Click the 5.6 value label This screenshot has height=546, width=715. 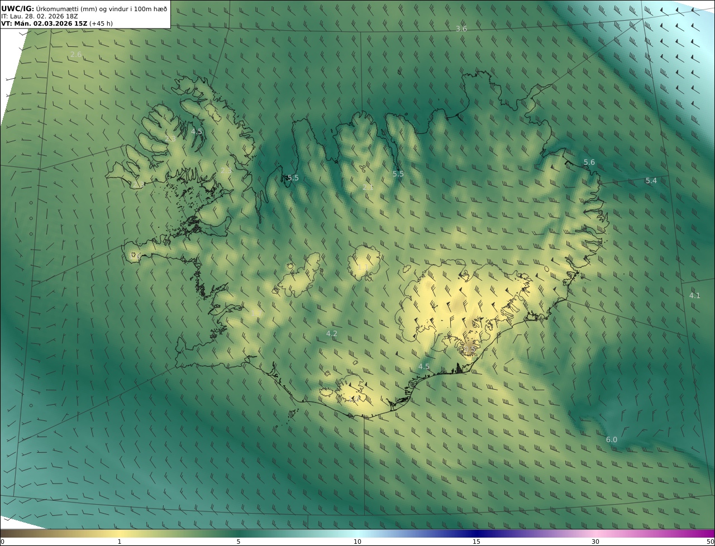589,162
